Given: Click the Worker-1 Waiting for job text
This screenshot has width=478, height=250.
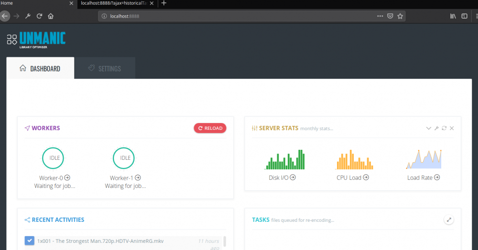Looking at the screenshot, I should pos(125,186).
